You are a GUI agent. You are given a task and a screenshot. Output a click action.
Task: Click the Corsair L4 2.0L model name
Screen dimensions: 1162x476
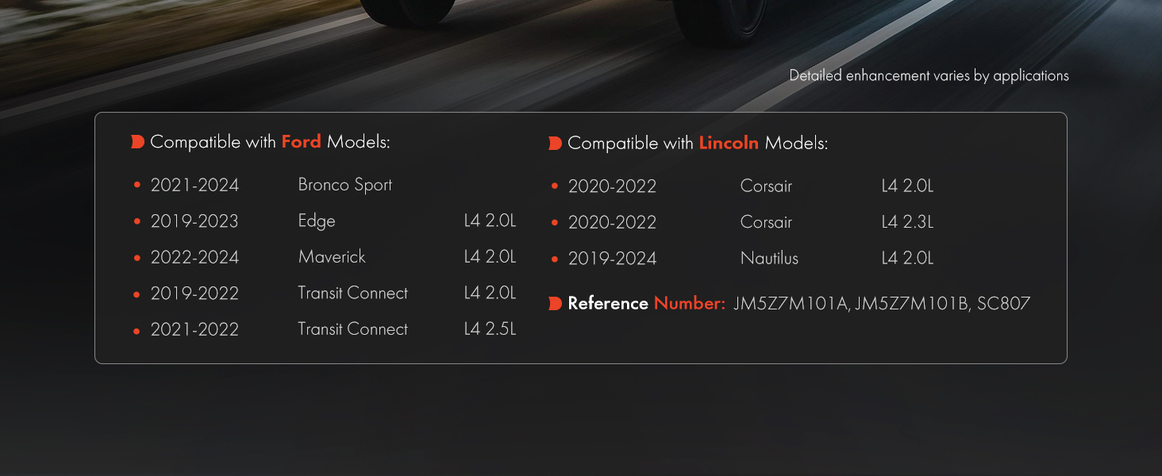tap(766, 186)
